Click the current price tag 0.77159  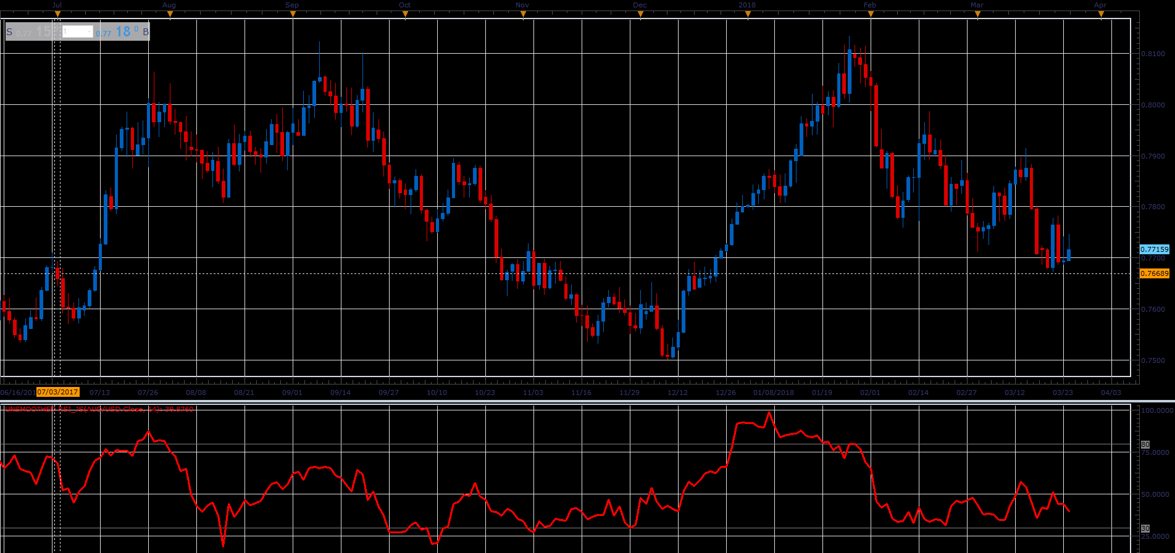tap(1154, 249)
